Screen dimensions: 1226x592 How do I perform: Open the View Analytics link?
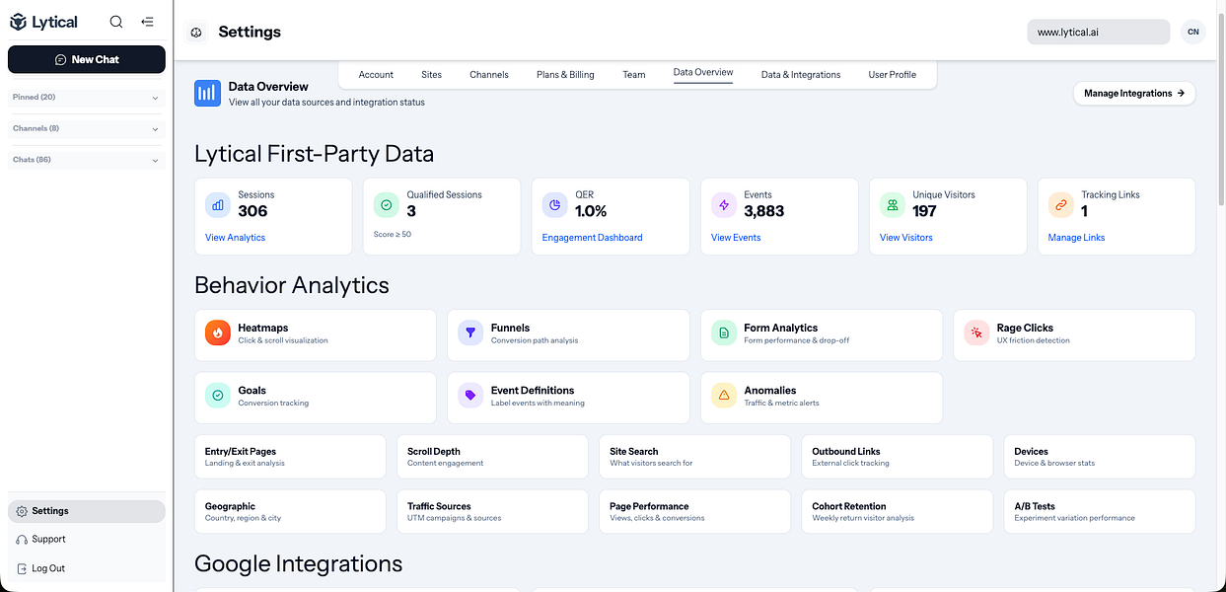click(235, 238)
